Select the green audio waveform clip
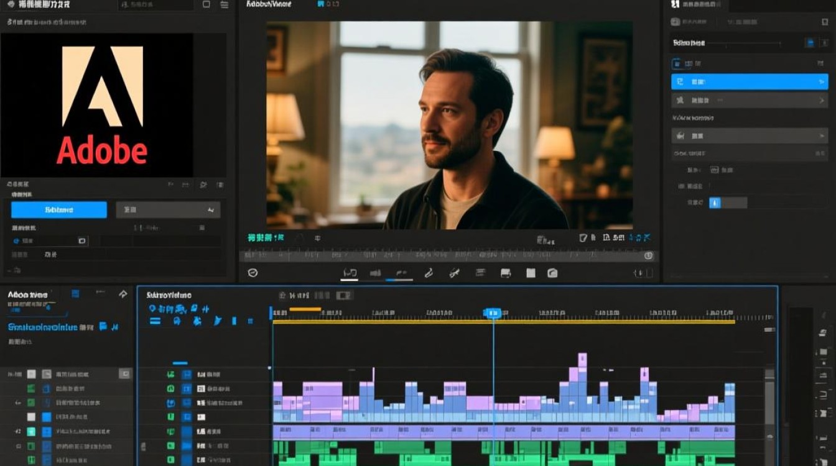This screenshot has width=836, height=466. click(x=504, y=454)
